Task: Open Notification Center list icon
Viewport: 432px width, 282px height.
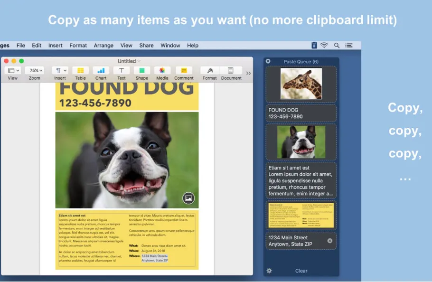Action: 349,46
